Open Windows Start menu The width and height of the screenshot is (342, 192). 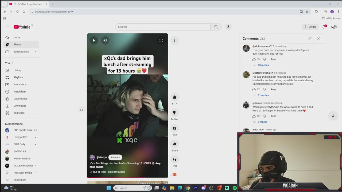pyautogui.click(x=108, y=188)
